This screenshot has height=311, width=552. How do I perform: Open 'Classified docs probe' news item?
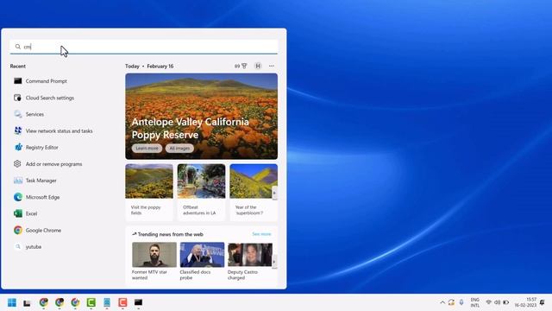pos(202,261)
